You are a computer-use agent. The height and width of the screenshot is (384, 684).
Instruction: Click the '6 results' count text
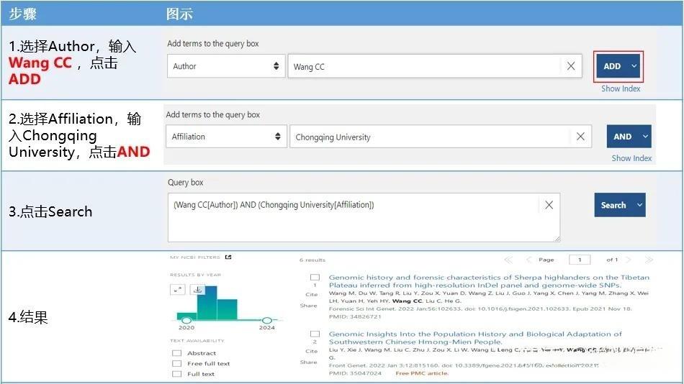coord(312,260)
